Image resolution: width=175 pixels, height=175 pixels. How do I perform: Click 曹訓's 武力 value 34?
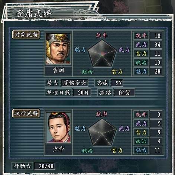(x=156, y=45)
